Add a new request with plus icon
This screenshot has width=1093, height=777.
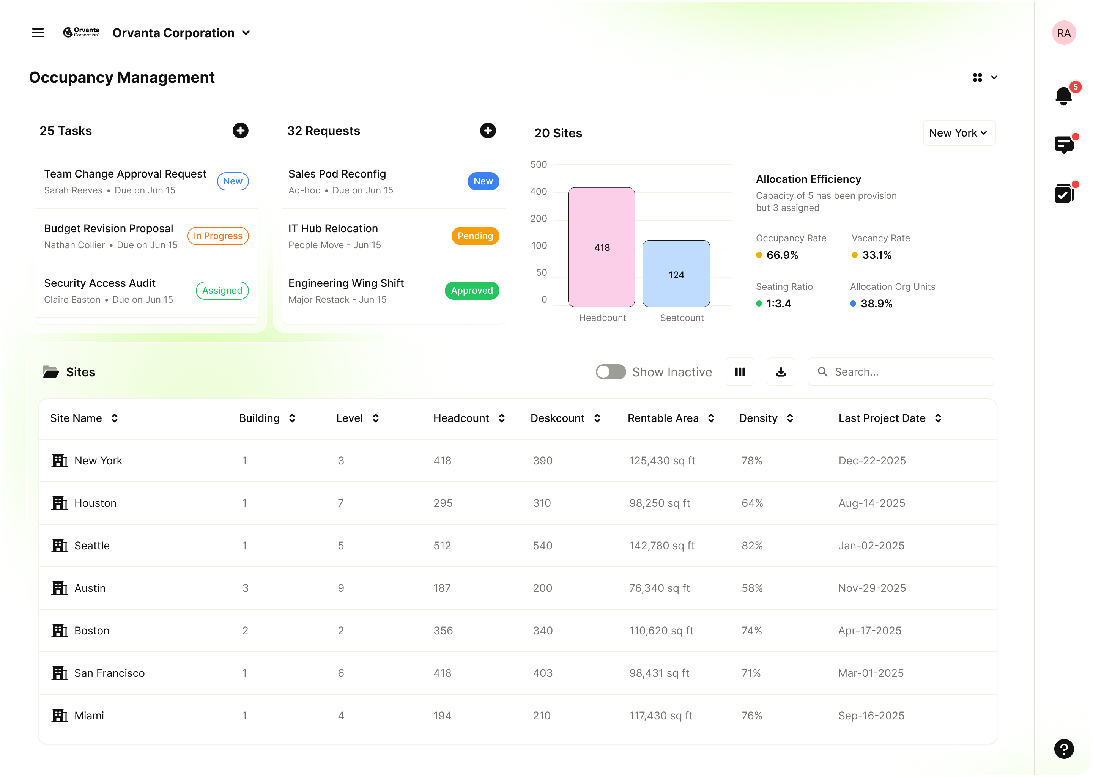click(488, 131)
